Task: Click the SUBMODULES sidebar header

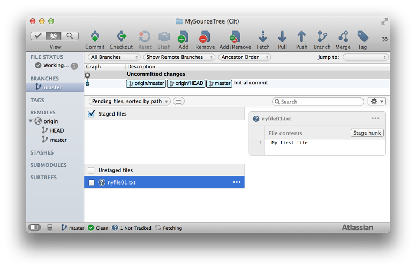Action: 48,165
